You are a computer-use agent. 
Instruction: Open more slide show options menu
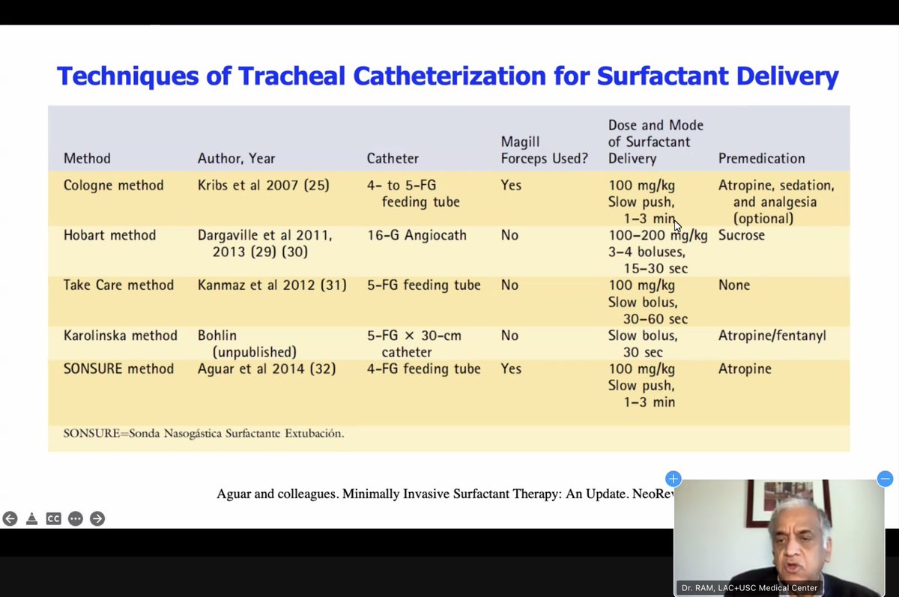tap(75, 518)
